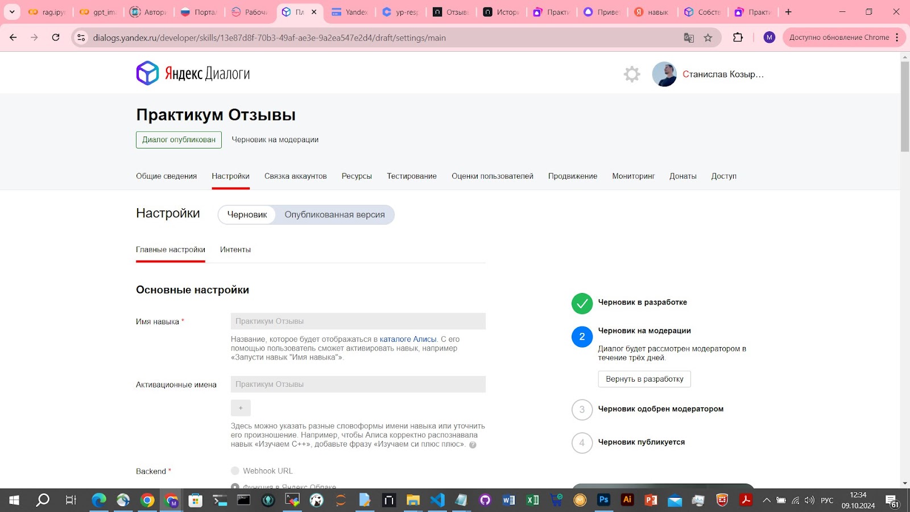Open Chrome profile M avatar
The image size is (910, 512).
(770, 38)
